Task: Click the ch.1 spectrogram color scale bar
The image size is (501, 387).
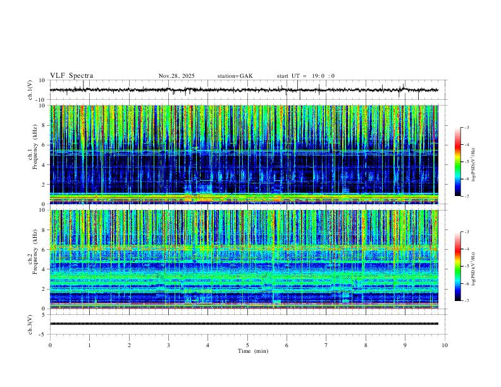Action: click(x=457, y=162)
